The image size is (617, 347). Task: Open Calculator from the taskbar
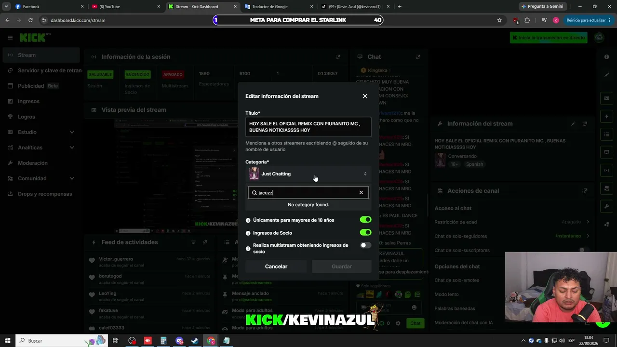tap(164, 341)
